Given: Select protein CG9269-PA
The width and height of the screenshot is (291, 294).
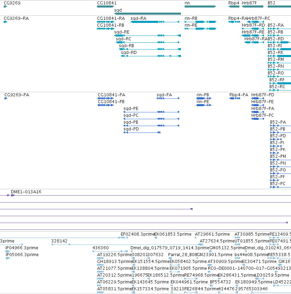Looking at the screenshot, I should pyautogui.click(x=6, y=98).
